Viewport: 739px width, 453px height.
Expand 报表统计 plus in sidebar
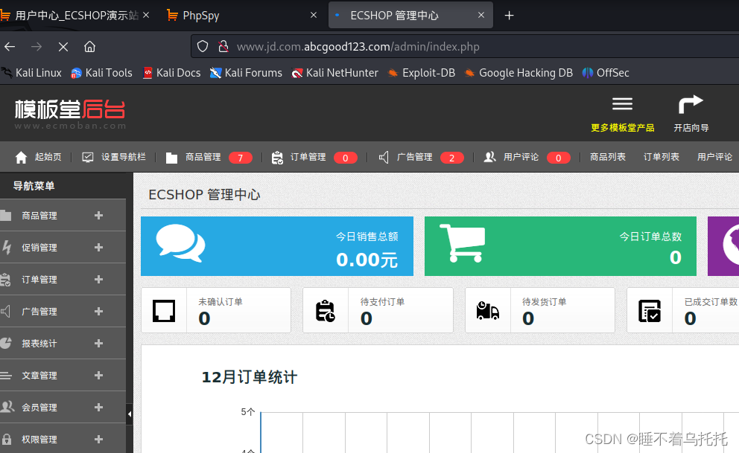(98, 344)
